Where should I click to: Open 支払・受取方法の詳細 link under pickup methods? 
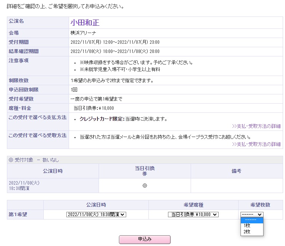click(x=256, y=144)
